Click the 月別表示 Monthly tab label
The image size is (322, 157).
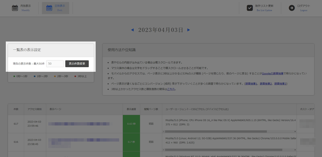pos(25,8)
